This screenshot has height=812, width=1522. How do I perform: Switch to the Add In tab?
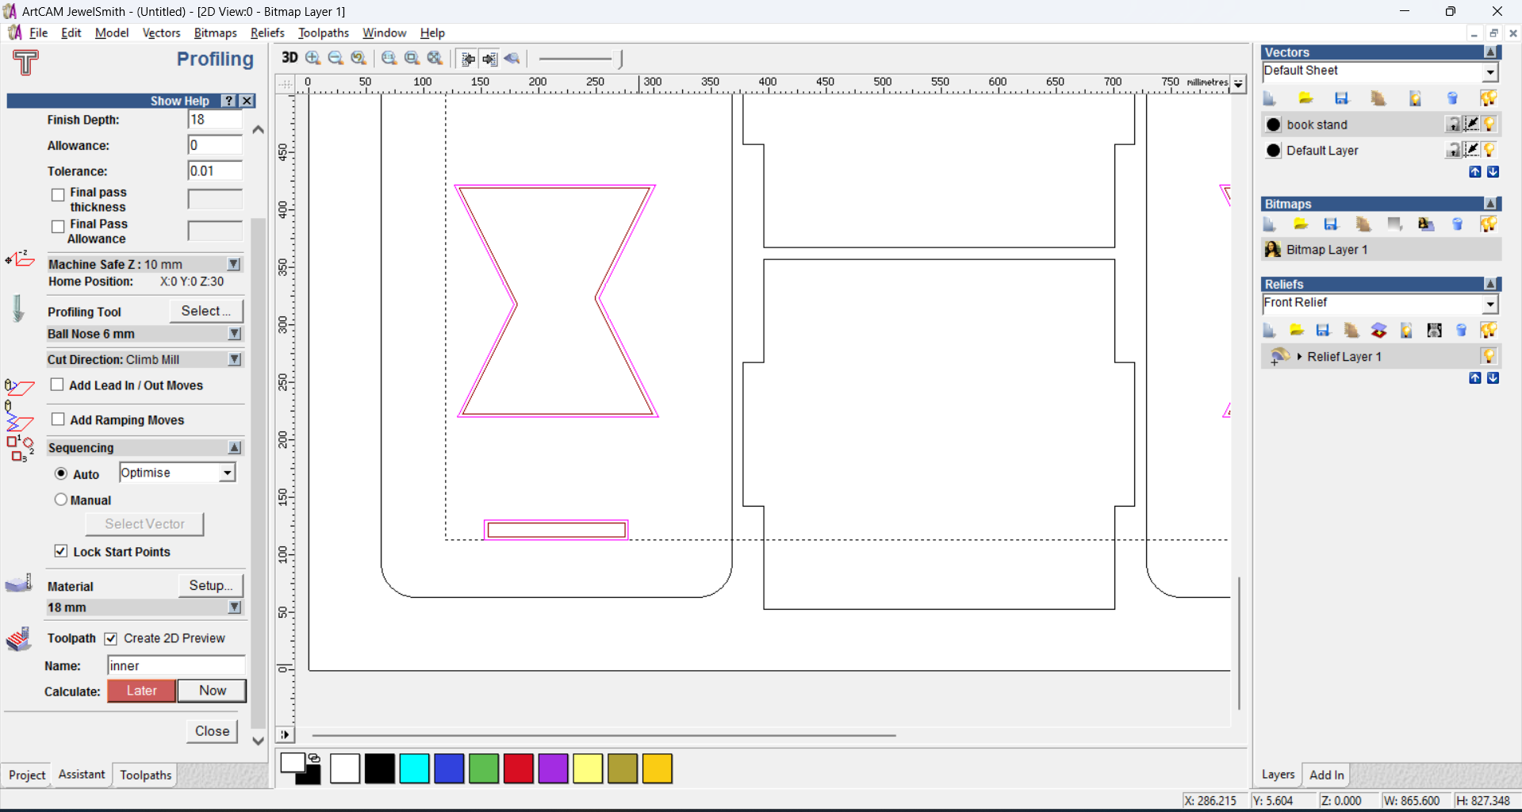(1326, 775)
